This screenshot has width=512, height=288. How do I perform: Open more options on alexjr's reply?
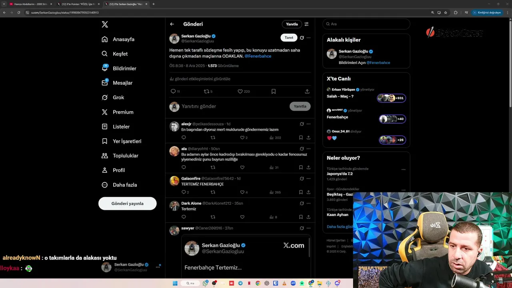[308, 124]
